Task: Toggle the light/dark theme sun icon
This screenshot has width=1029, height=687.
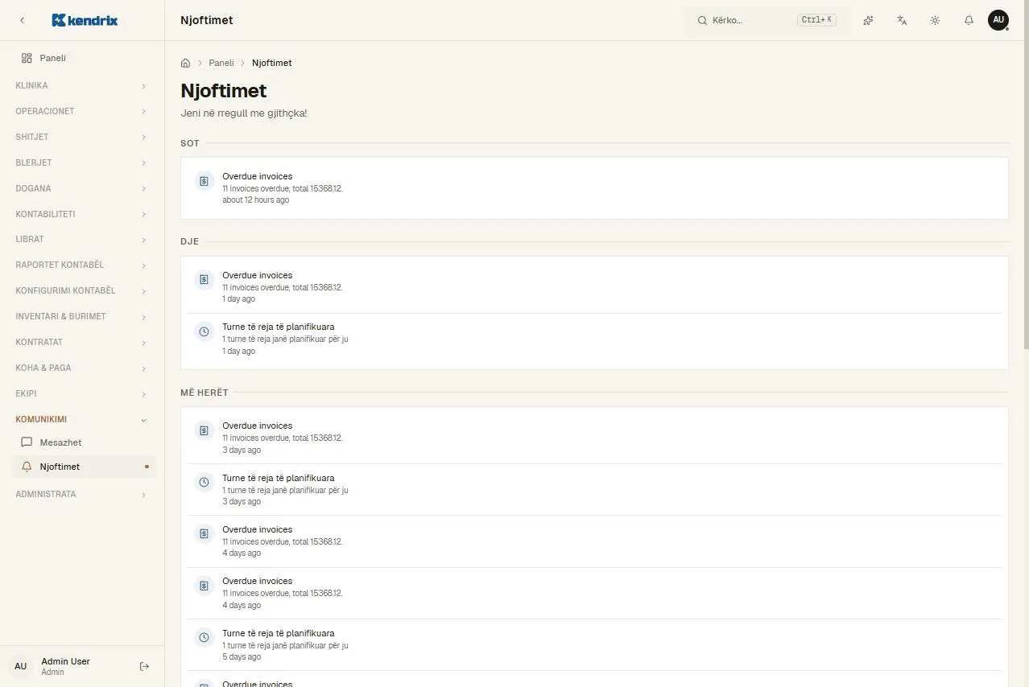Action: [x=935, y=20]
